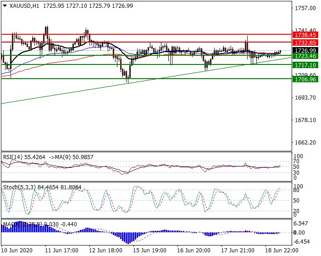This screenshot has width=321, height=256.
Task: Select the 11 Jun 17:00 time label
Action: 61,250
